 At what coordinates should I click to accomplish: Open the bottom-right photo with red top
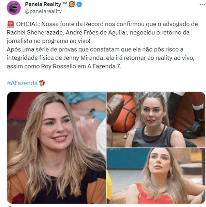[156, 176]
